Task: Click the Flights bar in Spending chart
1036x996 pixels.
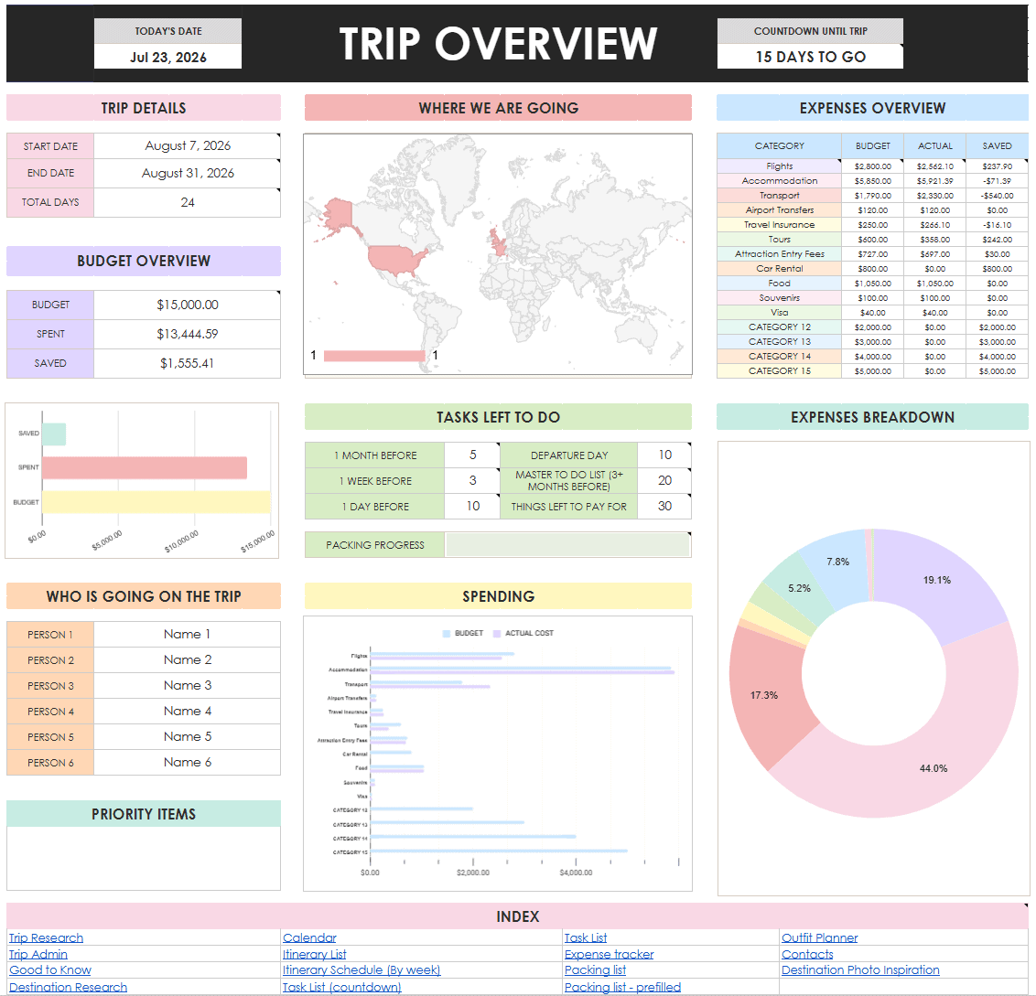Action: (442, 656)
